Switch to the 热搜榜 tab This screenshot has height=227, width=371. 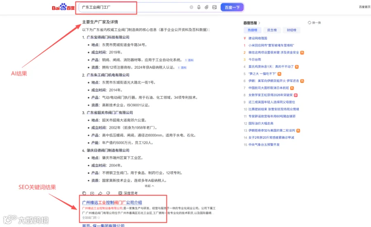252,30
